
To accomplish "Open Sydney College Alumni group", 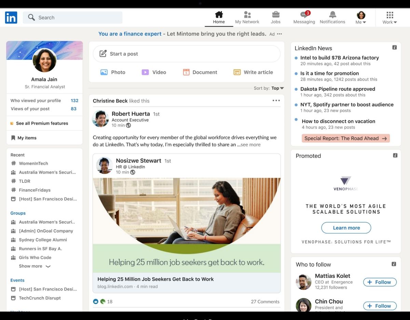I will tap(43, 240).
